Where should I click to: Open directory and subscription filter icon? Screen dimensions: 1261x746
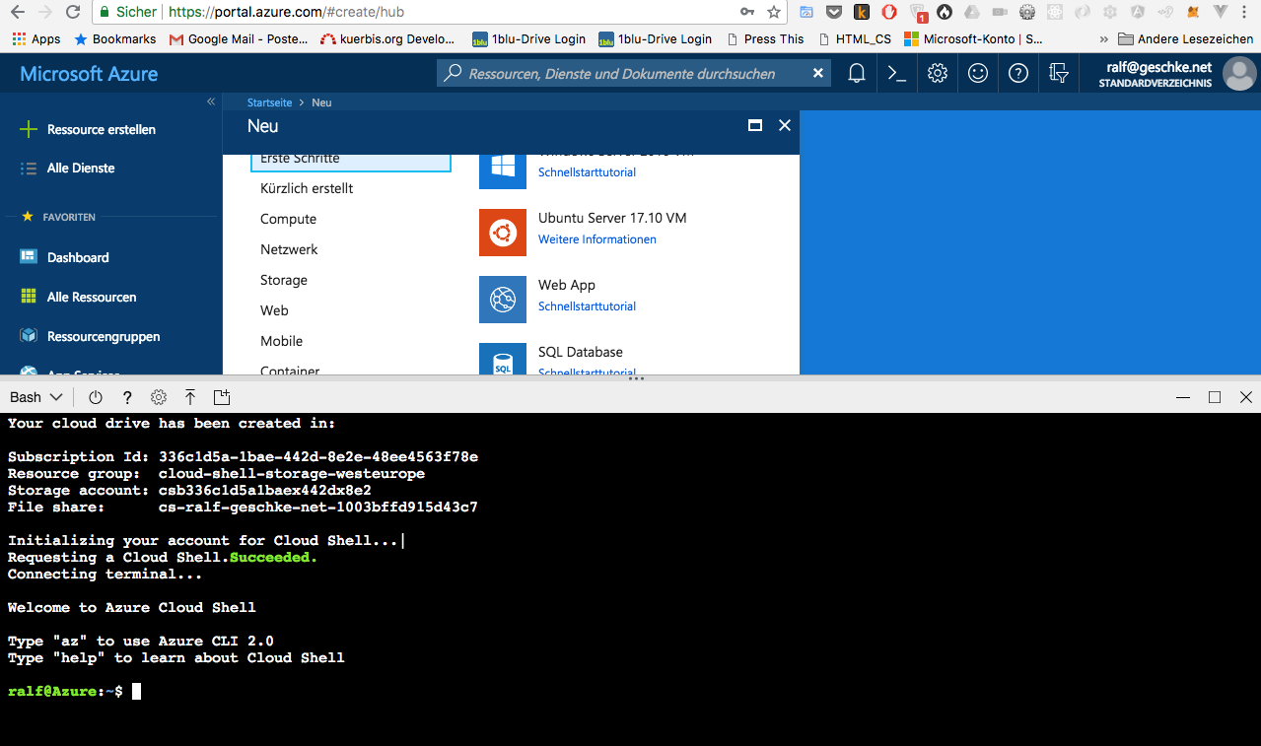click(1059, 73)
